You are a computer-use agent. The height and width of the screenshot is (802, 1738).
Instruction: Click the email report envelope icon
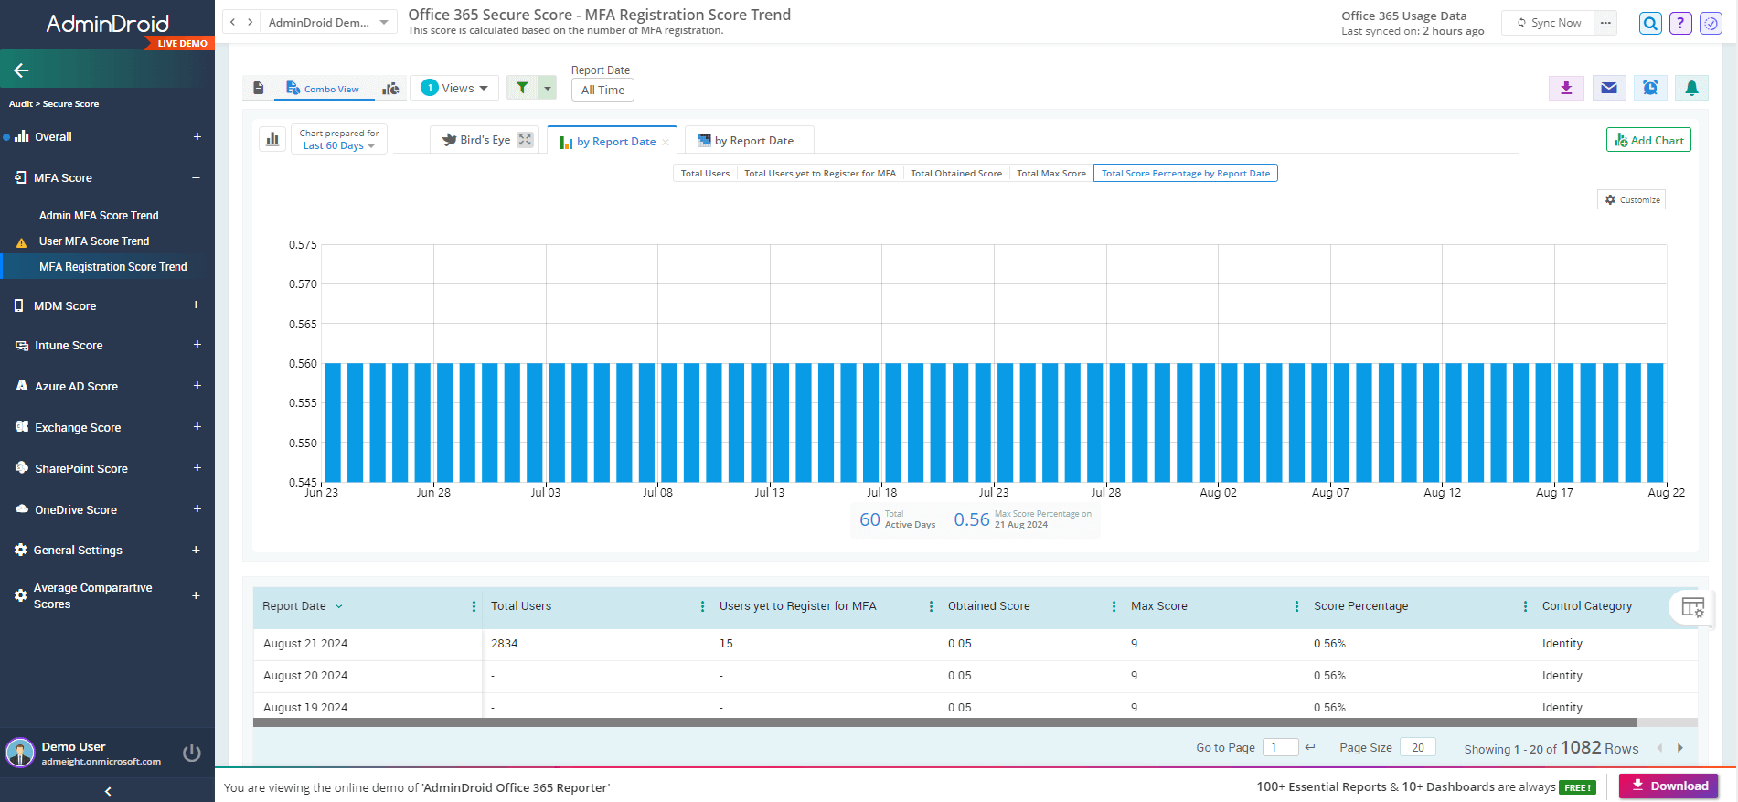(1609, 88)
